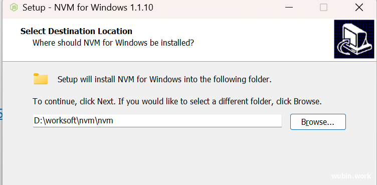Focus the destination folder path field
The height and width of the screenshot is (185, 377).
click(157, 121)
